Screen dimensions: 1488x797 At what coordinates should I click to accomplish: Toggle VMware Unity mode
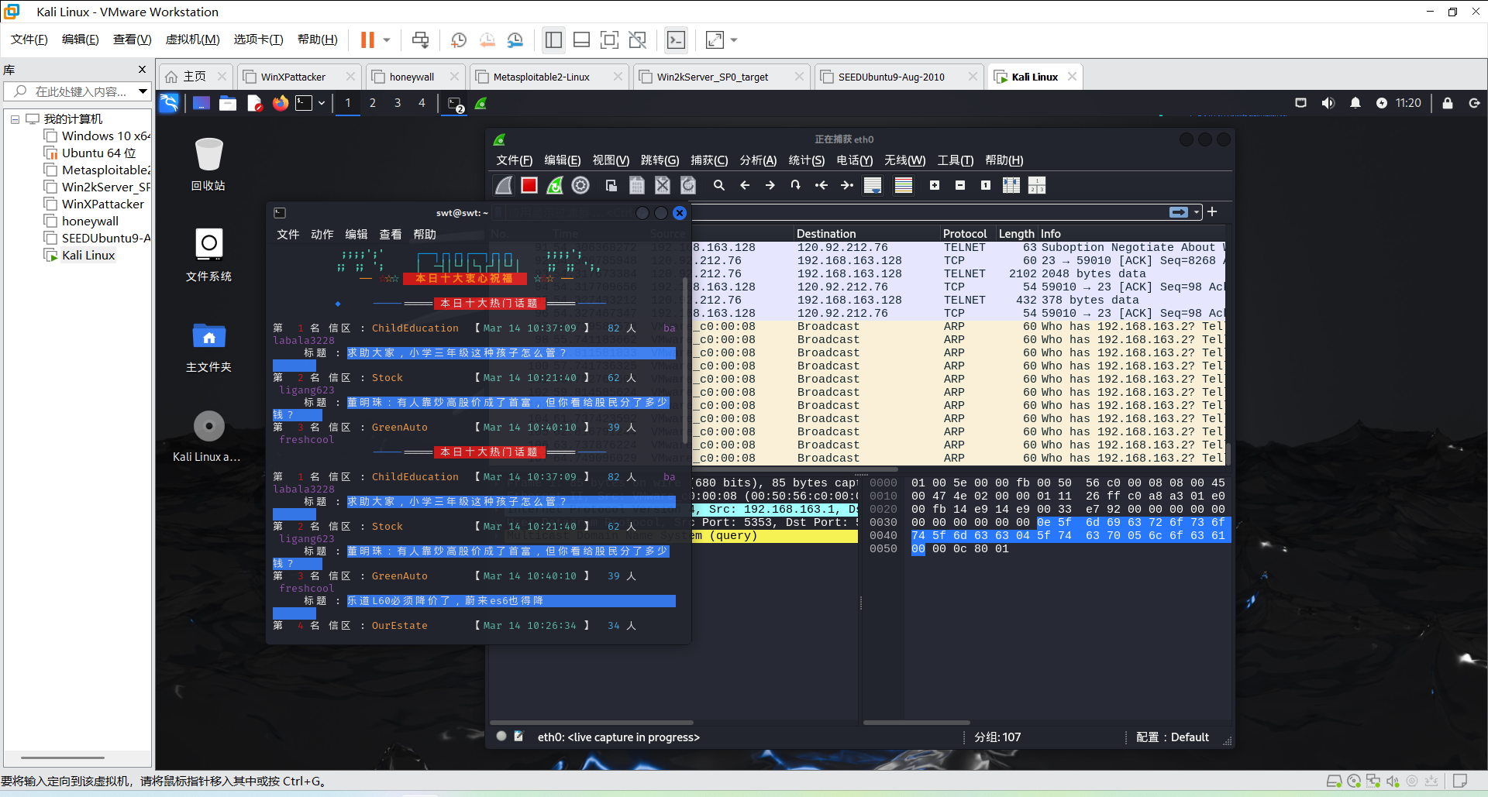coord(637,40)
